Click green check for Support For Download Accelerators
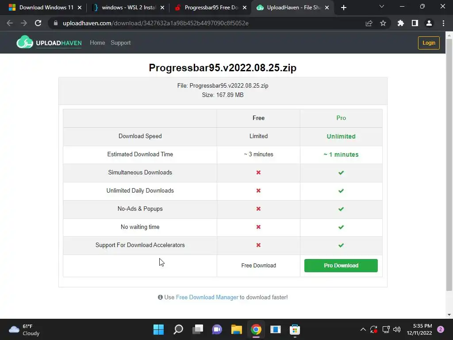This screenshot has width=453, height=340. [341, 245]
